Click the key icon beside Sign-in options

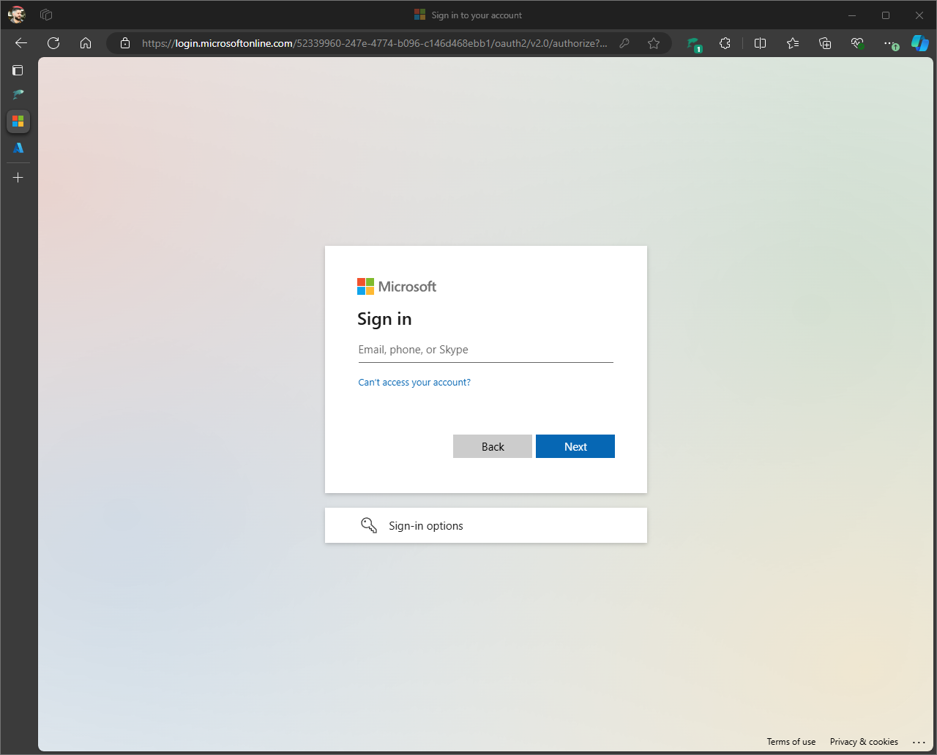[369, 525]
